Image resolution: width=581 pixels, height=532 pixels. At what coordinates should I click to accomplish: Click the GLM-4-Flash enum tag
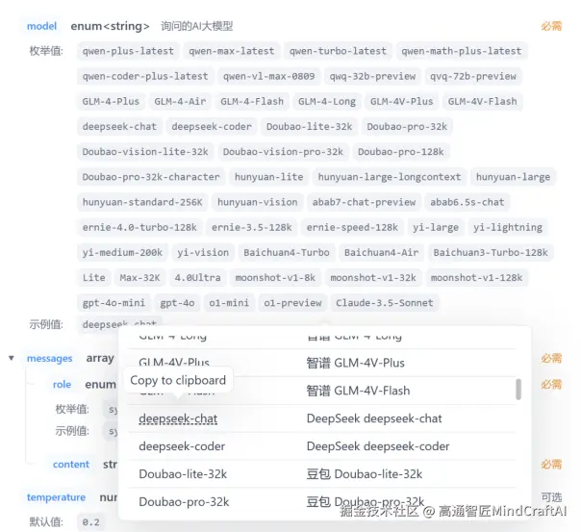tap(252, 101)
